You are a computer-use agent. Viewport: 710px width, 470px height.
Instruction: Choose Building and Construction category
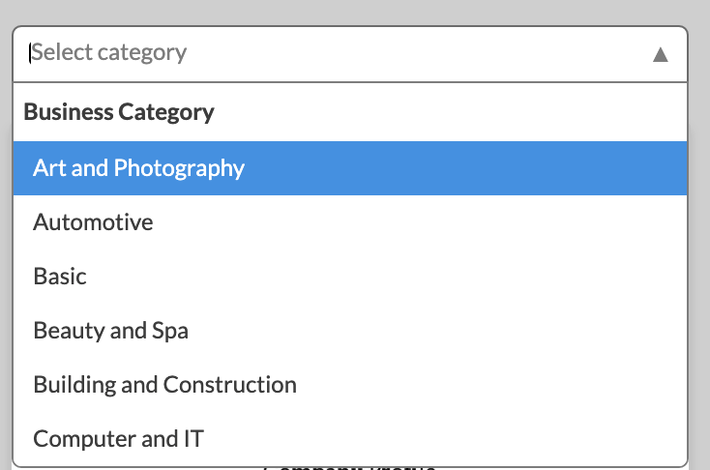click(x=164, y=385)
